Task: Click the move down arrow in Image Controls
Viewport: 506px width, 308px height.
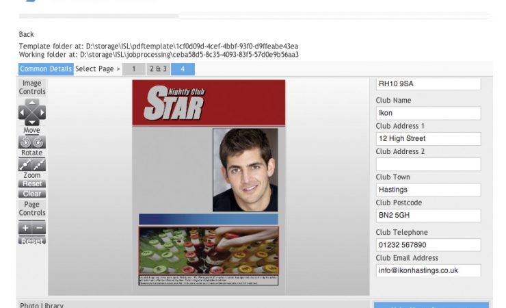Action: click(x=32, y=121)
